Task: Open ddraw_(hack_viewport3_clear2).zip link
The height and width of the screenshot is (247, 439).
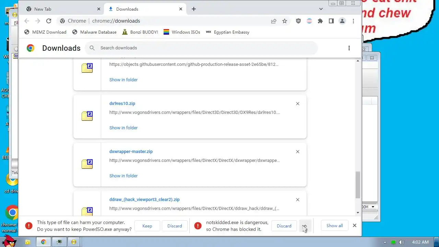Action: (x=144, y=199)
